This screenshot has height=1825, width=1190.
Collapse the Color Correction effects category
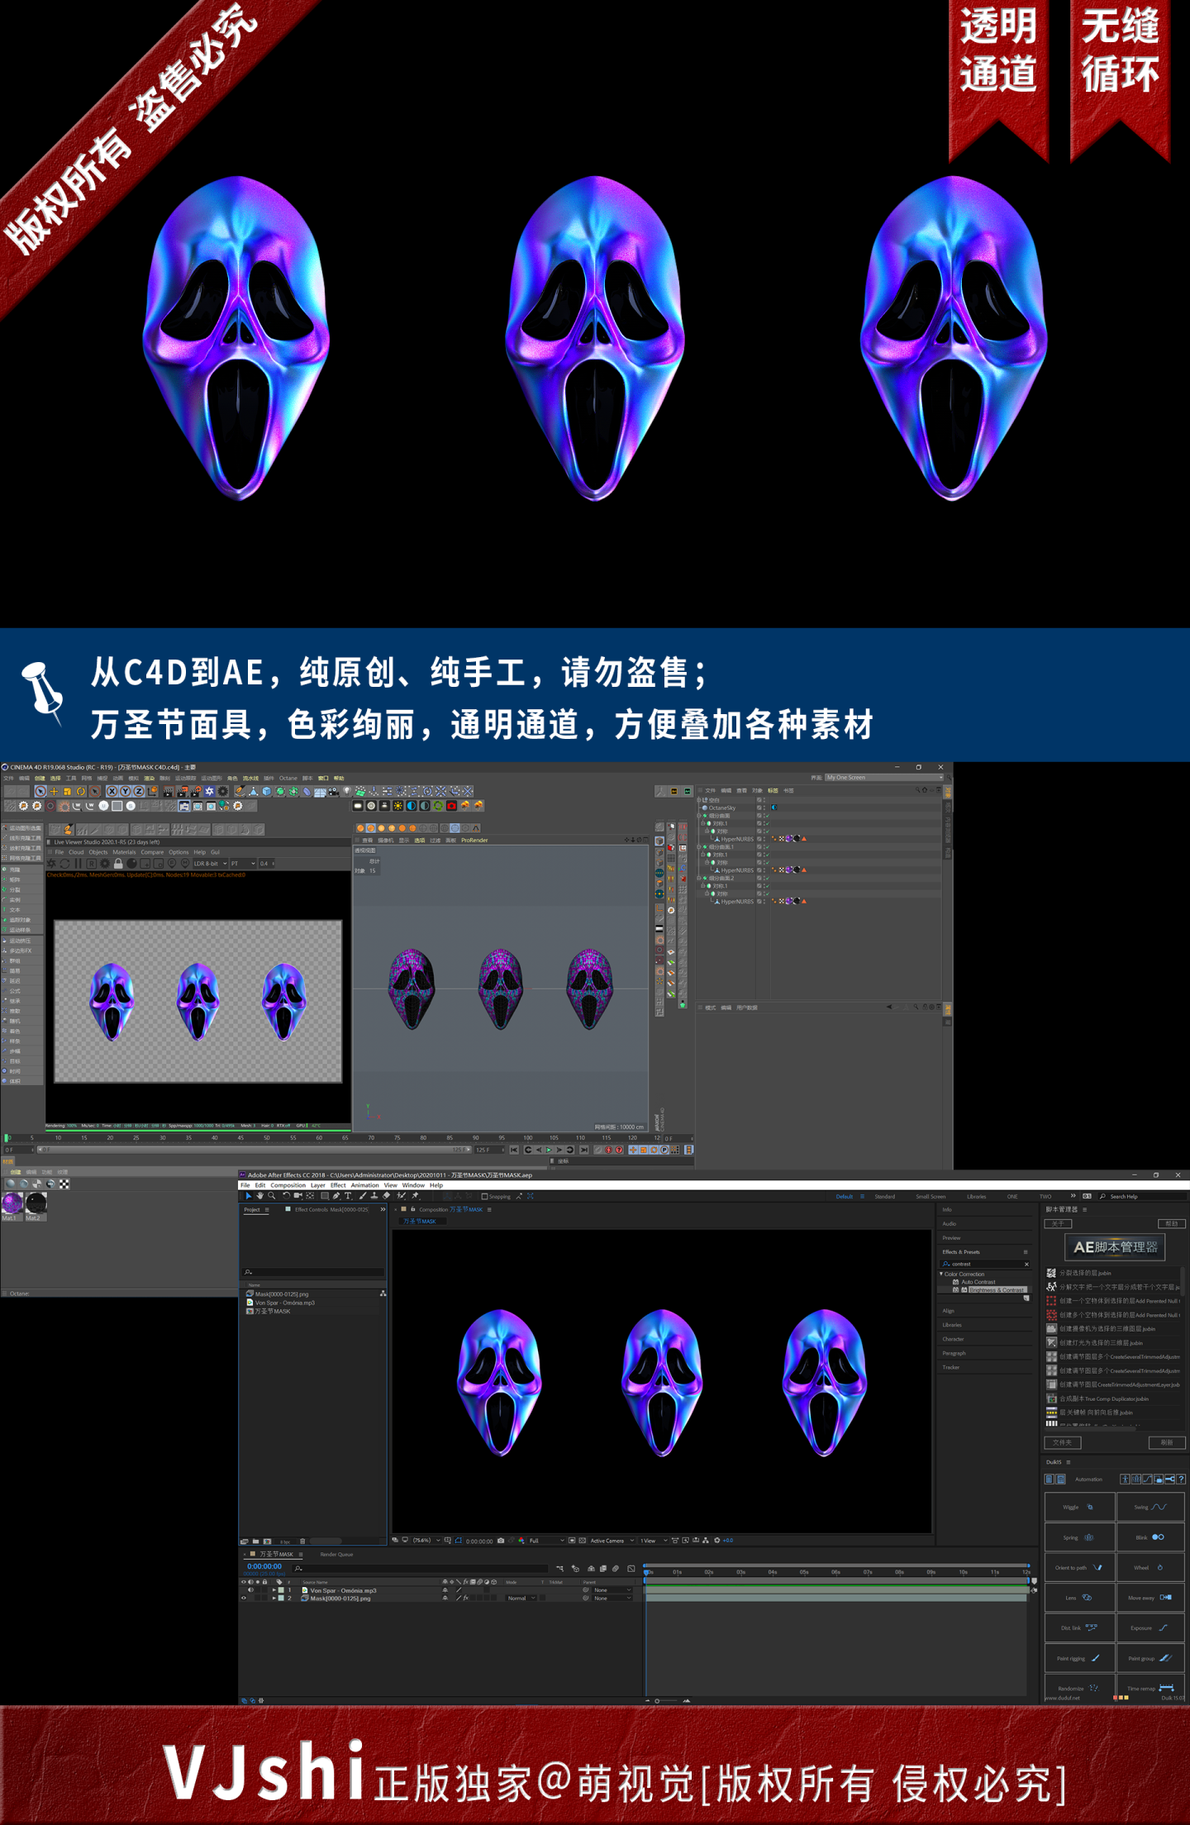tap(940, 1274)
